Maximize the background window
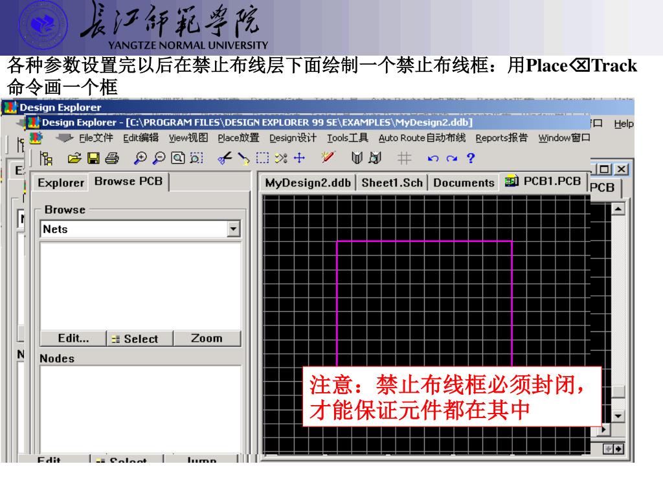663x497 pixels. pyautogui.click(x=605, y=169)
